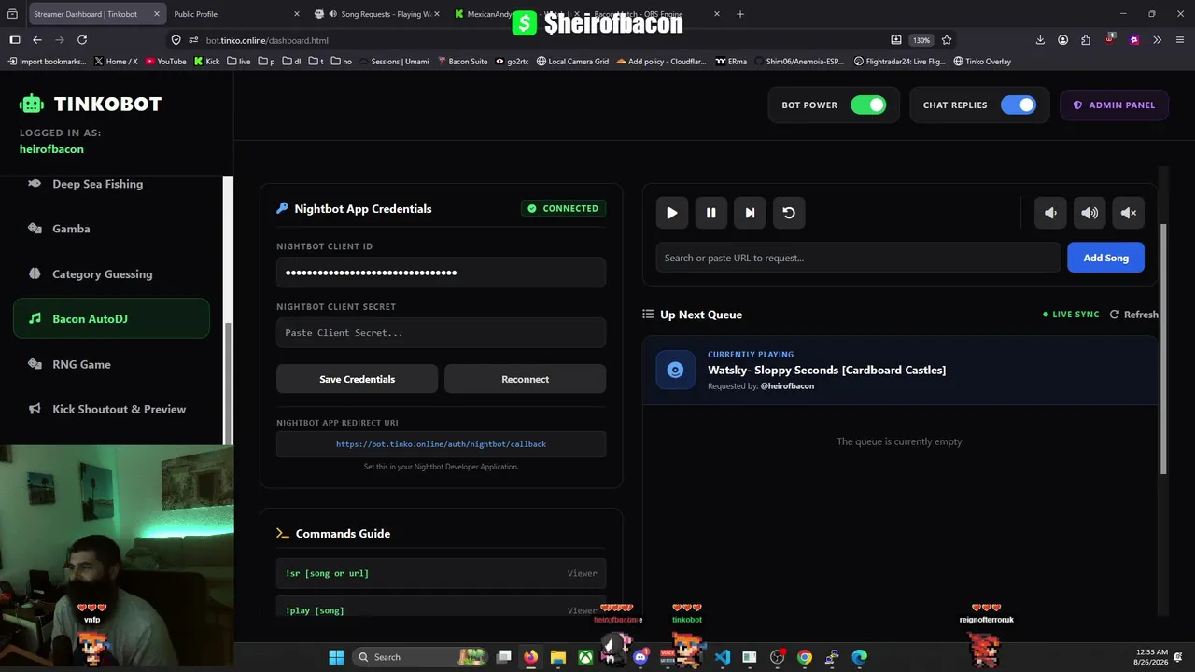1195x672 pixels.
Task: Click the currently playing Watsky song title
Action: pyautogui.click(x=826, y=370)
